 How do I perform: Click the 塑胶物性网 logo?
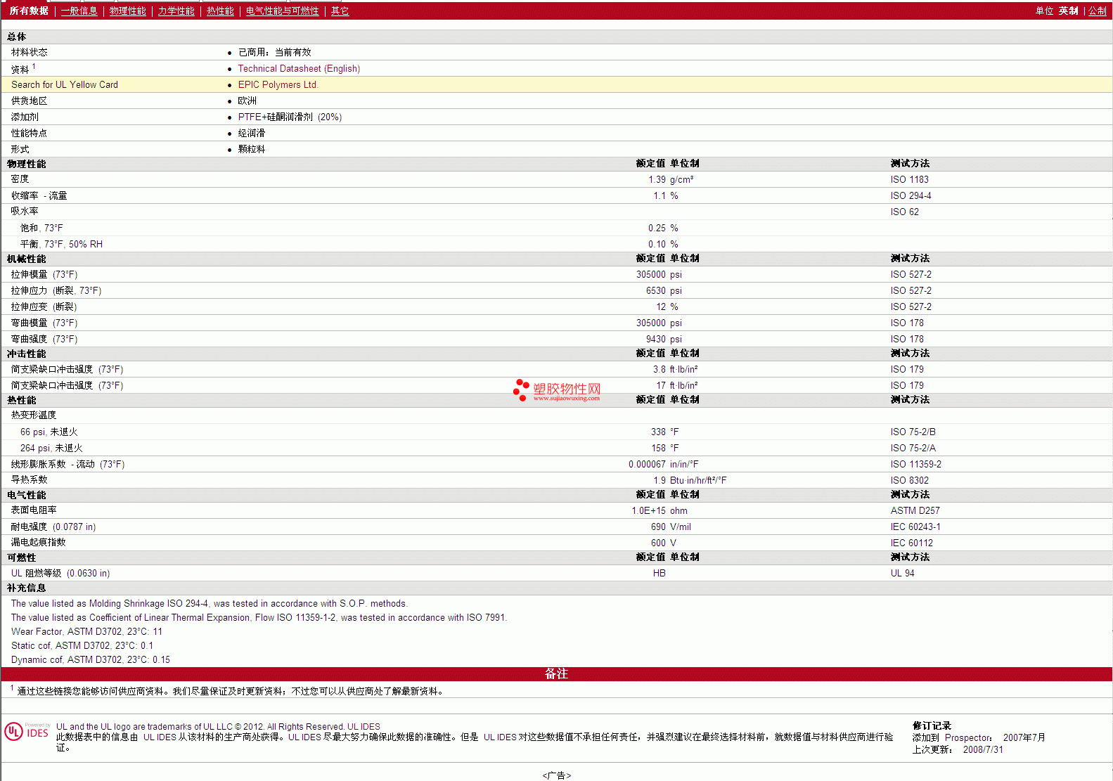pyautogui.click(x=557, y=390)
